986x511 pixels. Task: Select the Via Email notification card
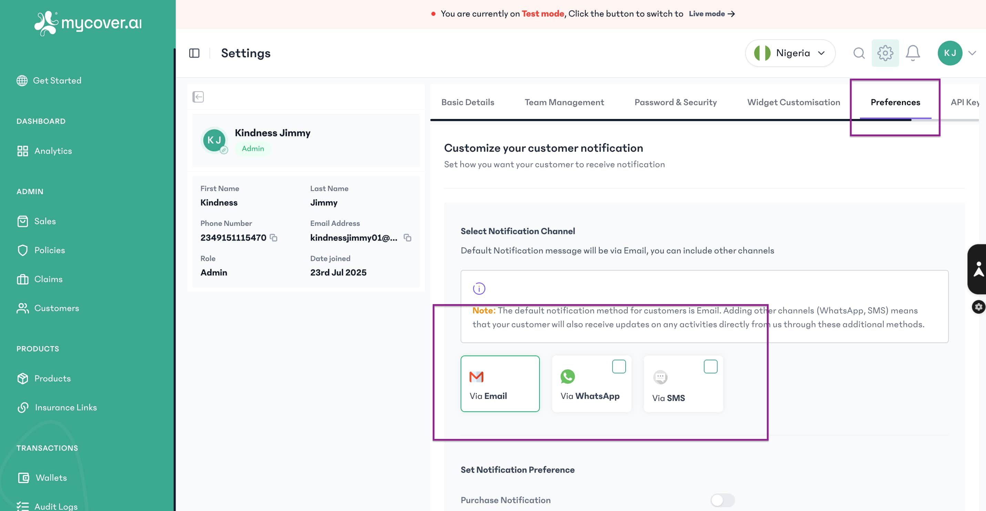pyautogui.click(x=500, y=383)
